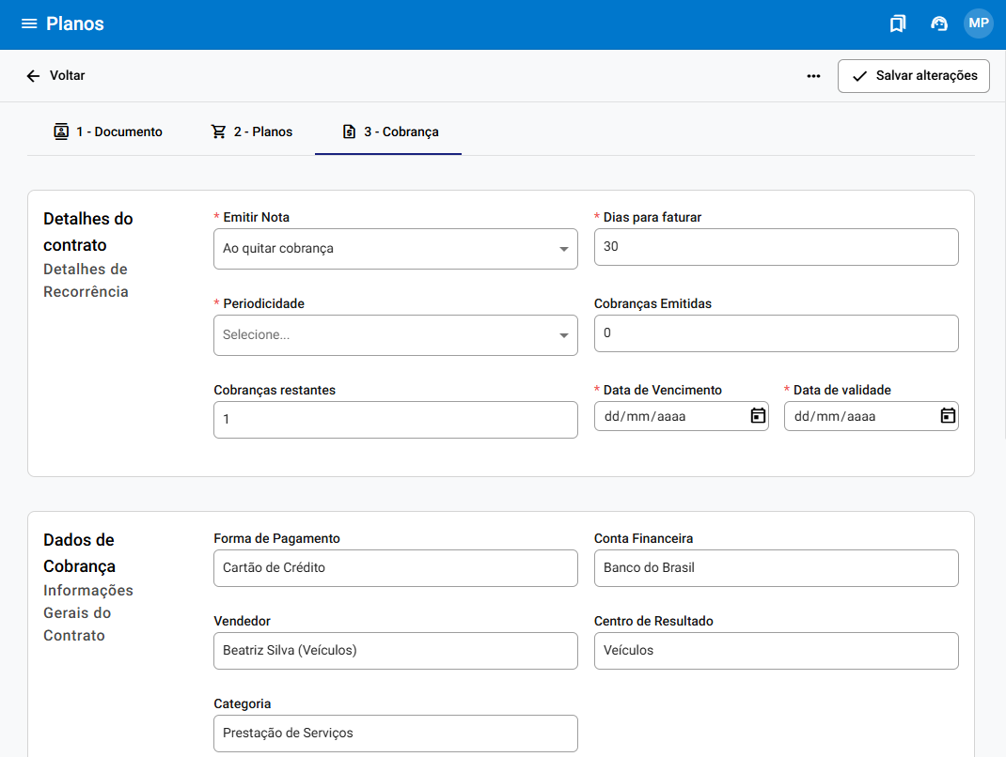Click the Salvar alterações button

click(913, 76)
